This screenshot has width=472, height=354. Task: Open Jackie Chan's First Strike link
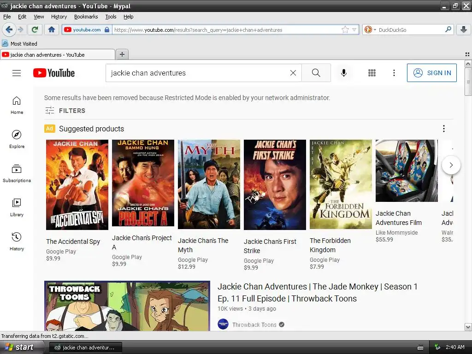(270, 246)
